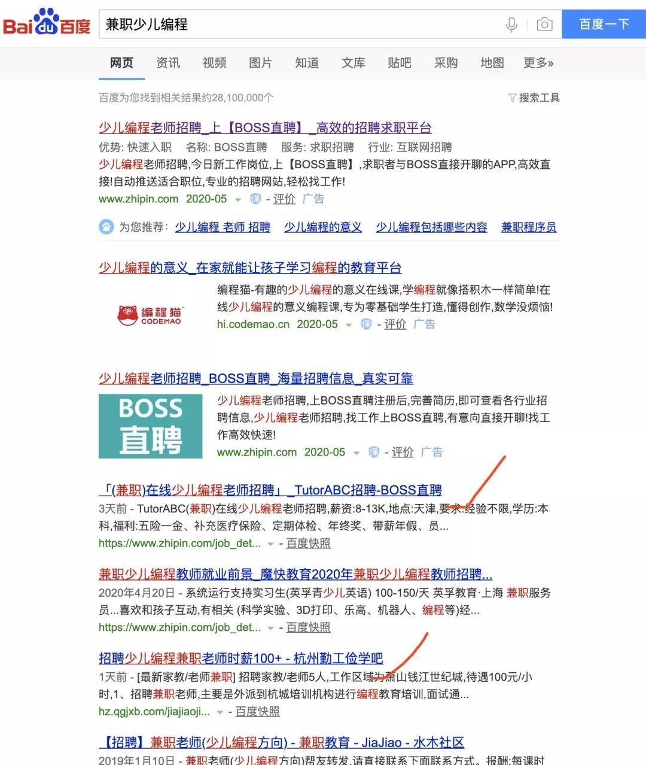Image resolution: width=646 pixels, height=765 pixels.
Task: Expand dropdown arrow after hi.codemao.cn 2020-05
Action: point(348,325)
